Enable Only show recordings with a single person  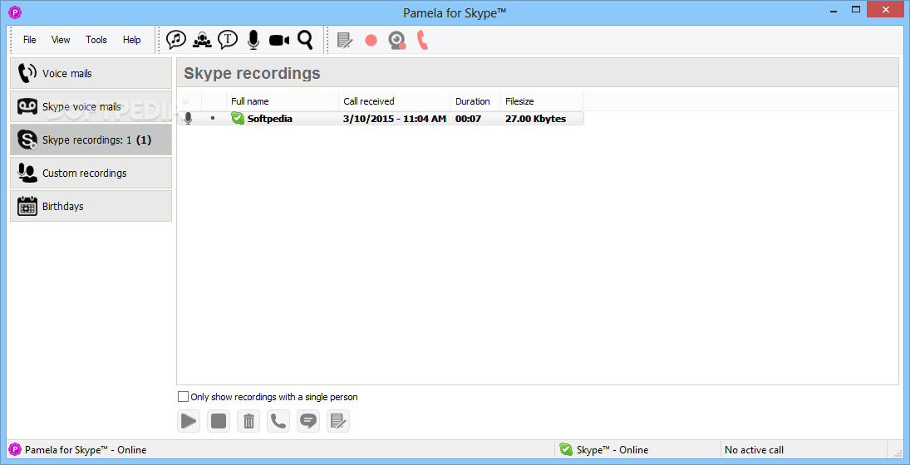[x=183, y=397]
